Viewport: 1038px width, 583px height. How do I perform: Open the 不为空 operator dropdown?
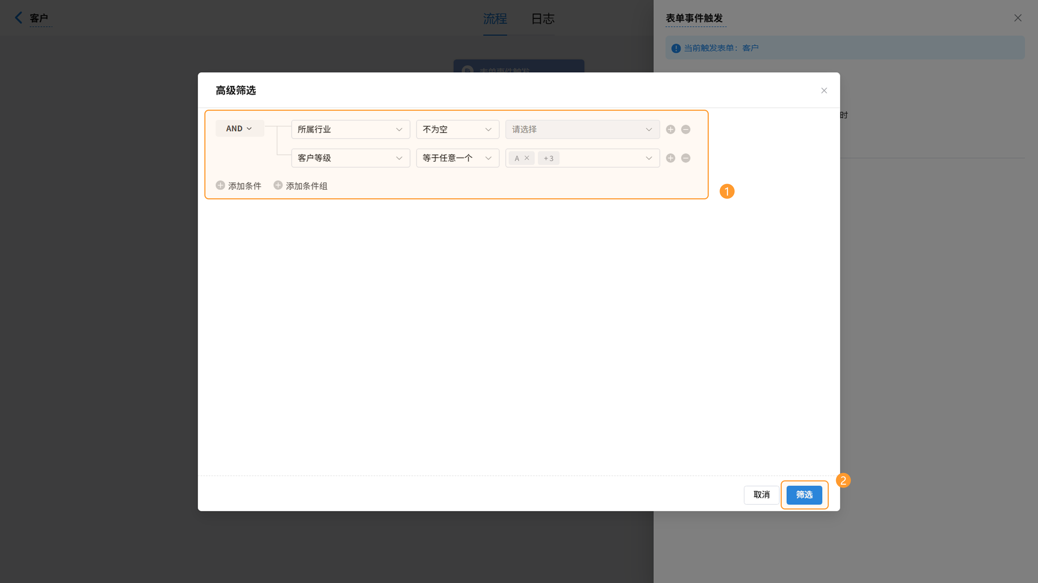pos(457,129)
